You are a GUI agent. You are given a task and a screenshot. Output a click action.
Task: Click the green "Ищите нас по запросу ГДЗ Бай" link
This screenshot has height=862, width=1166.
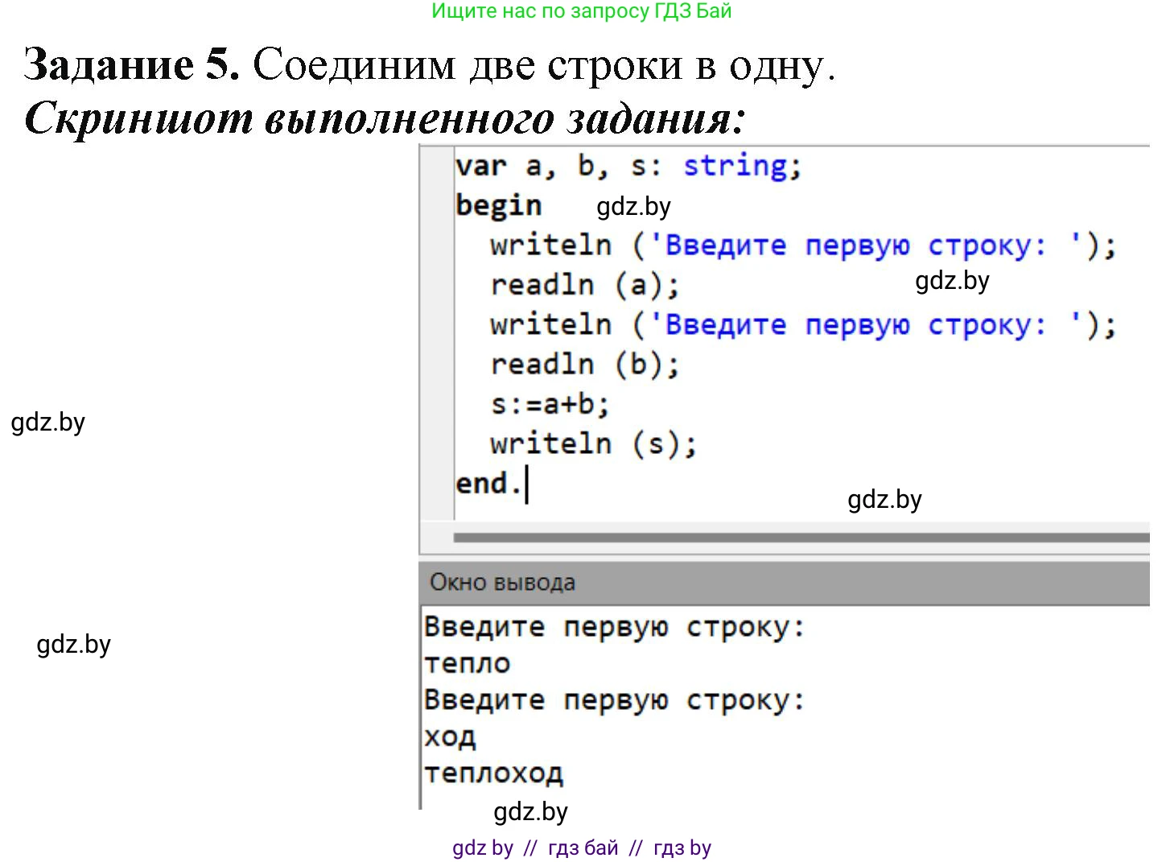581,11
